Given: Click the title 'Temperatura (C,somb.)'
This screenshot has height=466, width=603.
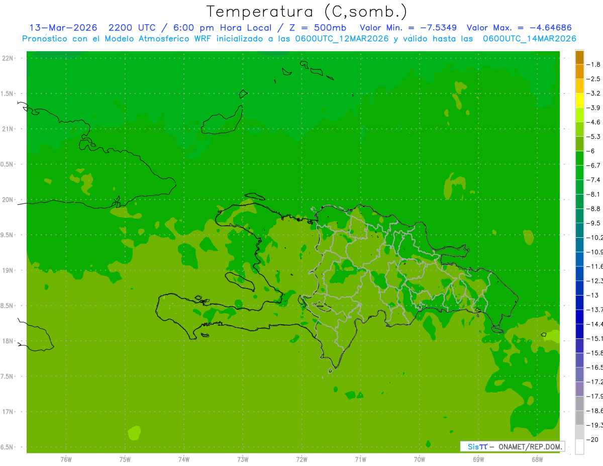Looking at the screenshot, I should 307,12.
